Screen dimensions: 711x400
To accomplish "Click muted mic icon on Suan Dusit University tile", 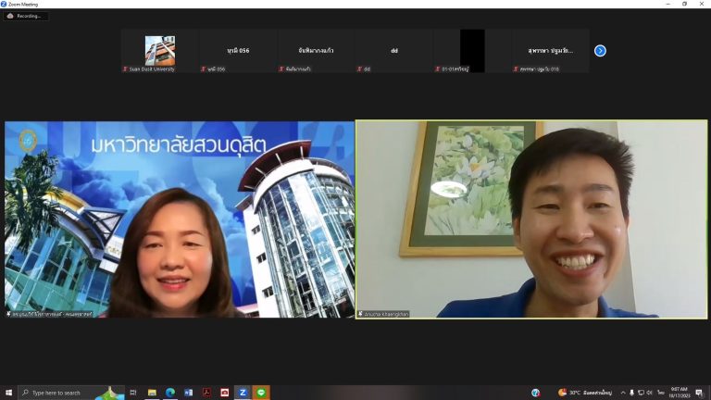I will (125, 69).
